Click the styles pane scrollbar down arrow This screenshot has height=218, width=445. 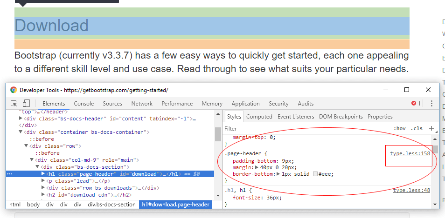(435, 204)
